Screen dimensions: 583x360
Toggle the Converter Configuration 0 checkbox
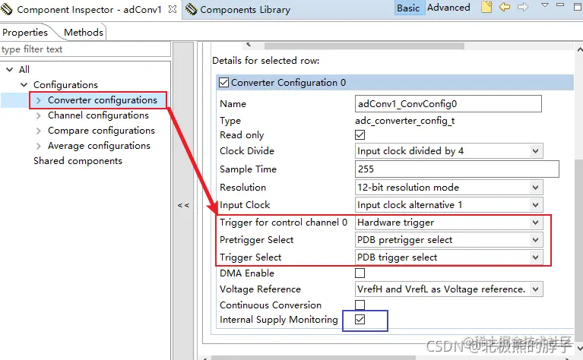[223, 83]
